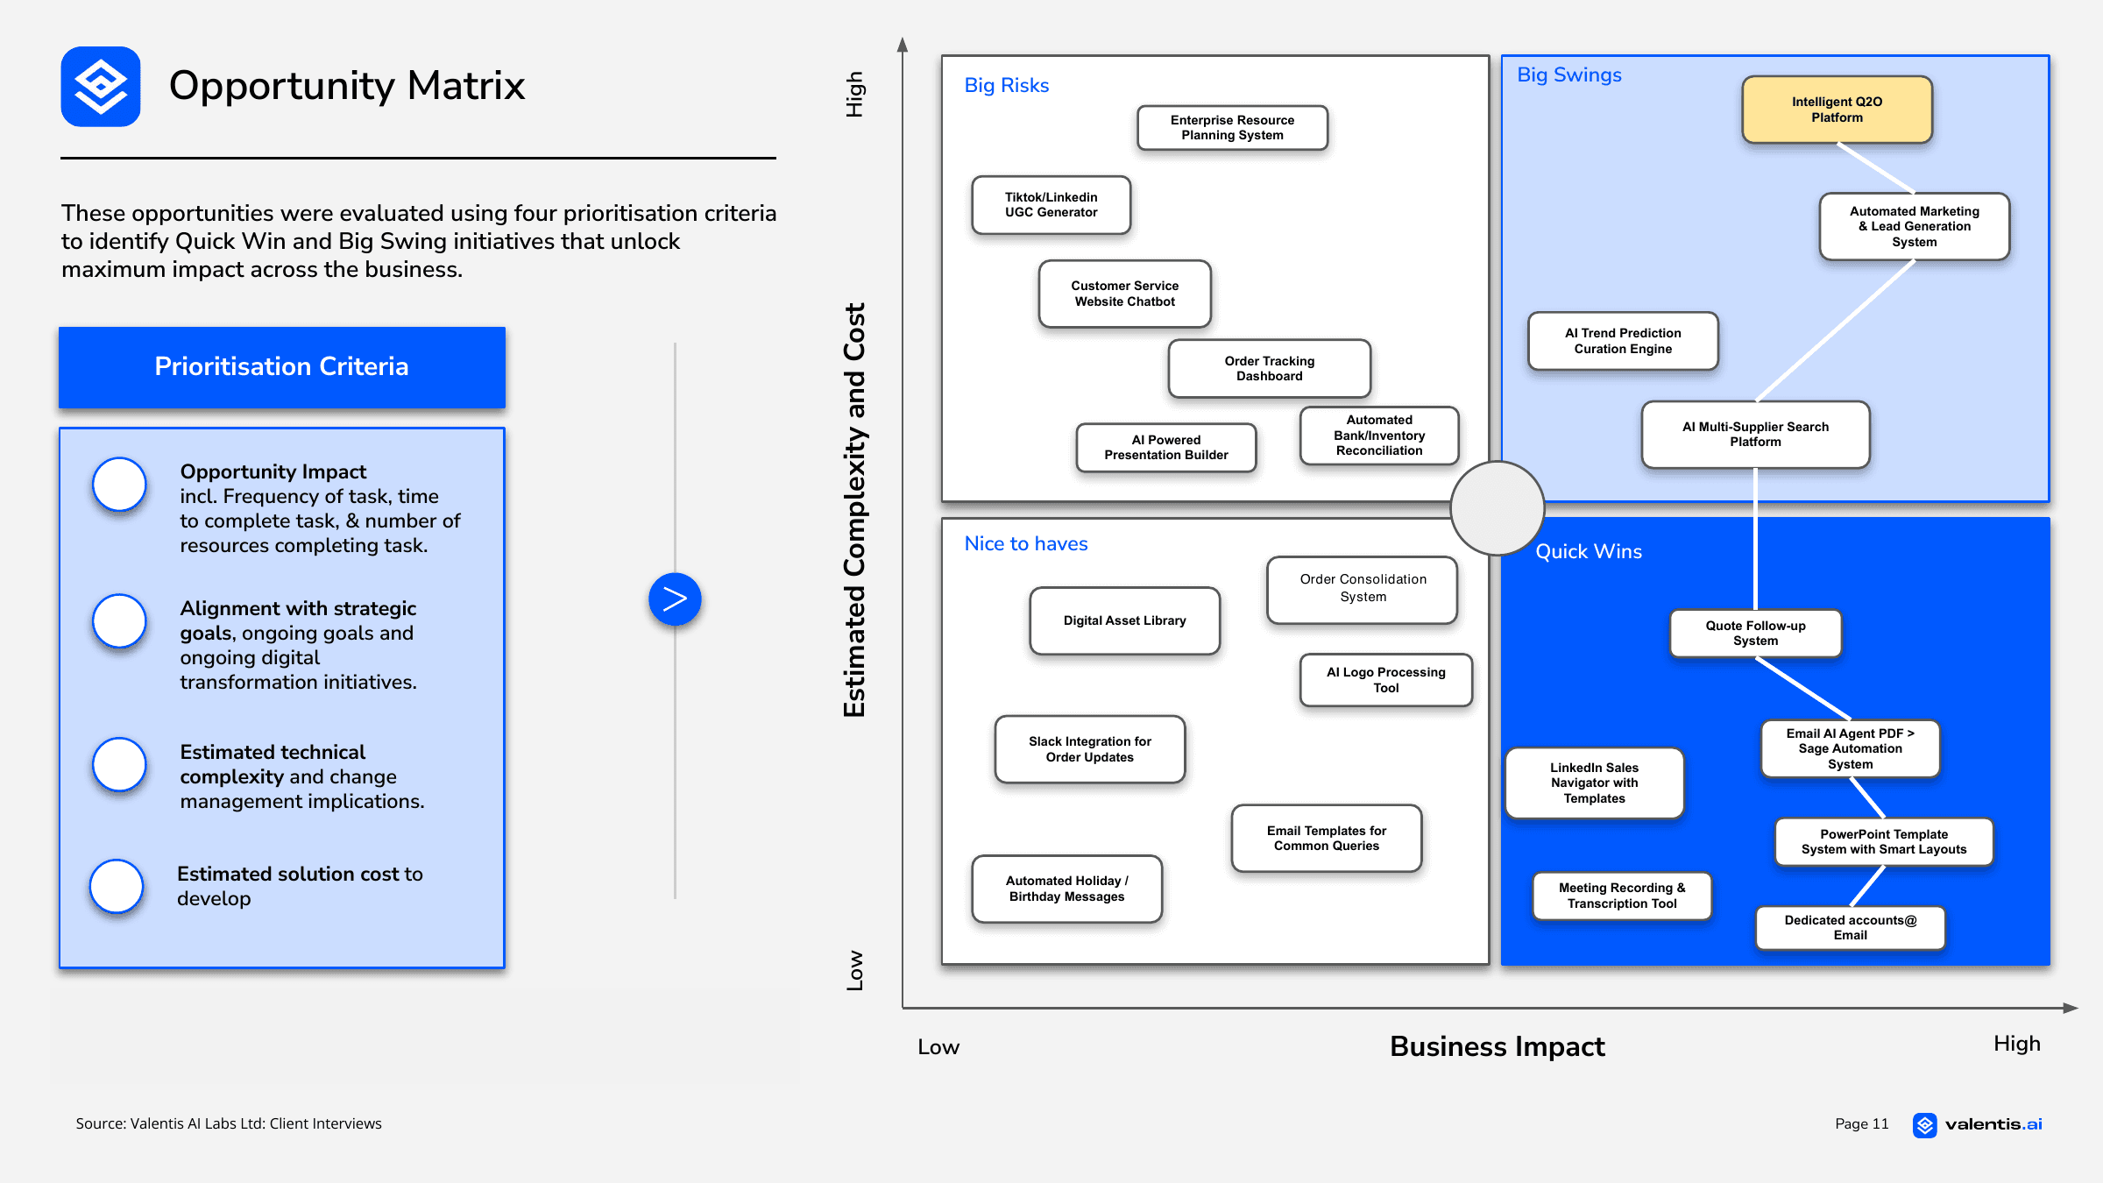Image resolution: width=2103 pixels, height=1183 pixels.
Task: Select Dedicated accounts@ Email card
Action: 1850,928
